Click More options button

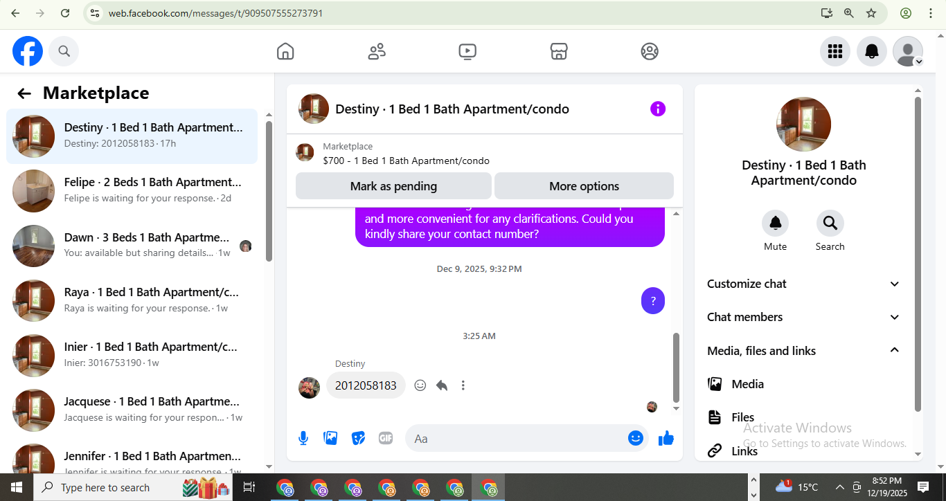(584, 186)
